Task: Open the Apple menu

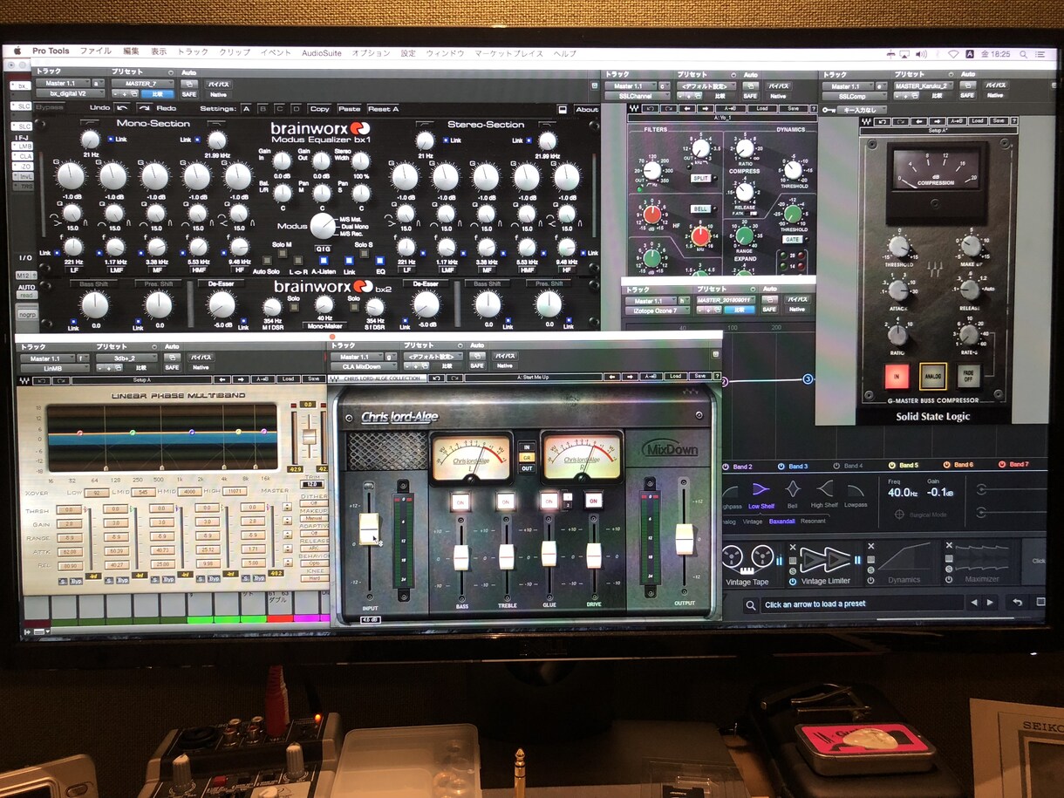Action: click(17, 52)
